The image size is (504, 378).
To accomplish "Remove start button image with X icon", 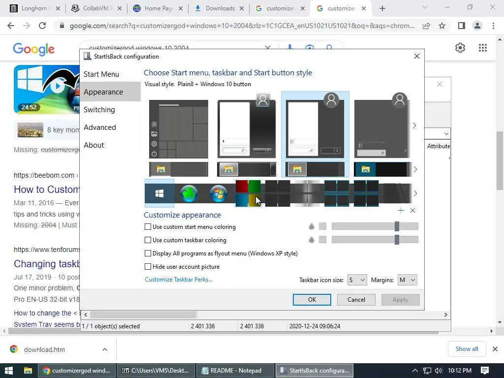I will tap(413, 211).
